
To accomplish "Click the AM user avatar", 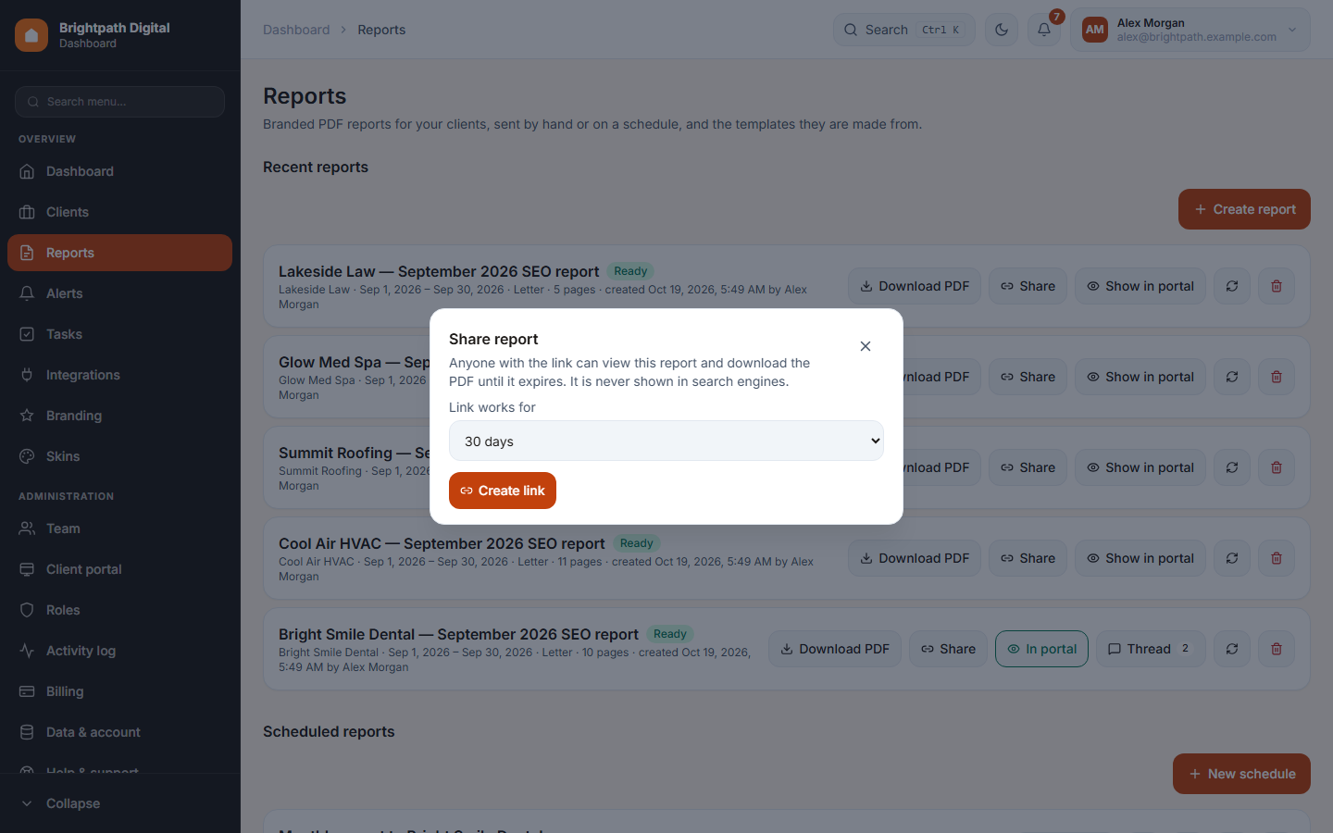I will click(1095, 30).
